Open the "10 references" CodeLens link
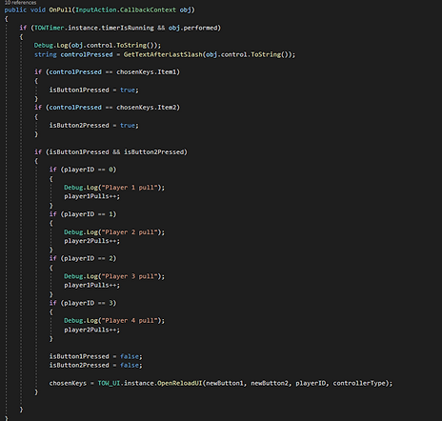Image resolution: width=442 pixels, height=421 pixels. pos(20,2)
